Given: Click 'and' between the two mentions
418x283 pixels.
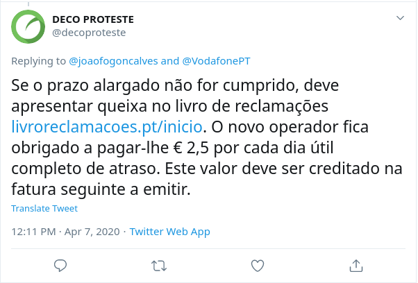Looking at the screenshot, I should [x=170, y=61].
